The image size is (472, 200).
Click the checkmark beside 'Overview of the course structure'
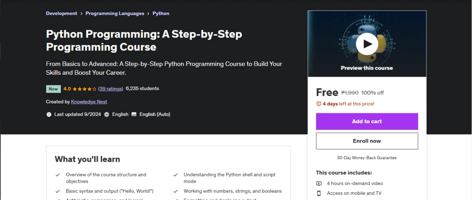58,175
